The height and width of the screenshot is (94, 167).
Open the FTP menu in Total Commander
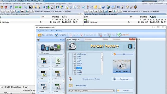coord(28,4)
